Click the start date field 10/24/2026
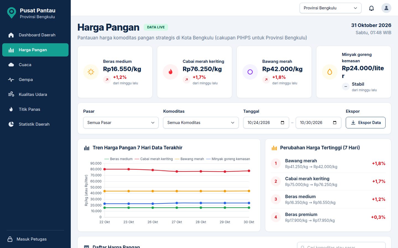 (266, 123)
